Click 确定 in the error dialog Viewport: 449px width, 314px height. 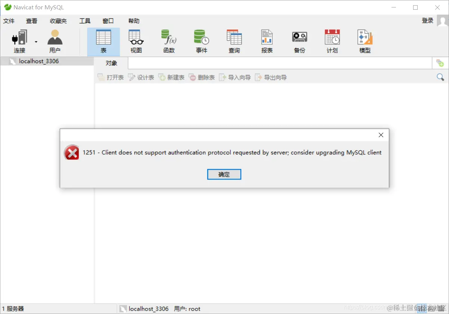[x=224, y=175]
